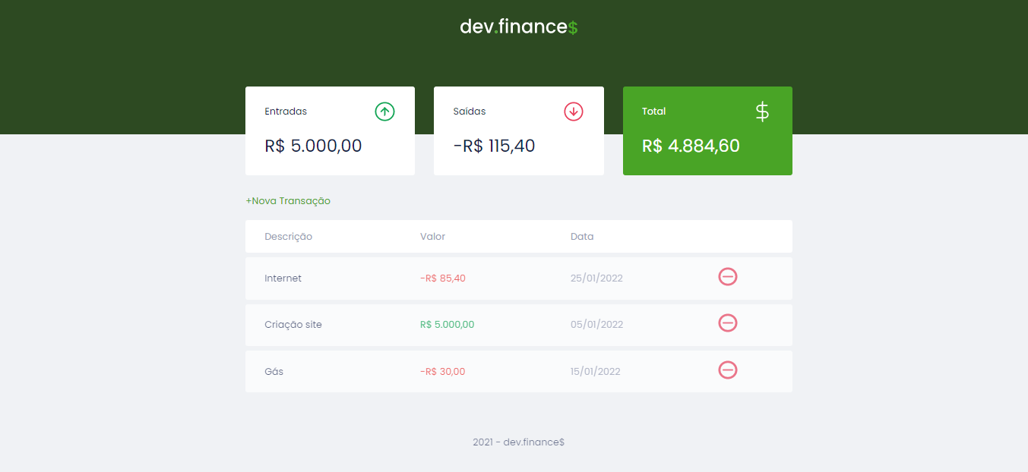
Task: Click the dollar symbol in the dev.finance logo
Action: pyautogui.click(x=574, y=27)
